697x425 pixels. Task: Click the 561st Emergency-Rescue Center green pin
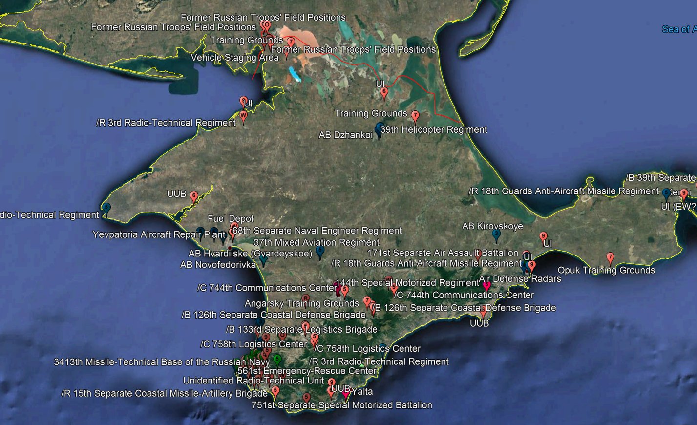[x=277, y=360]
